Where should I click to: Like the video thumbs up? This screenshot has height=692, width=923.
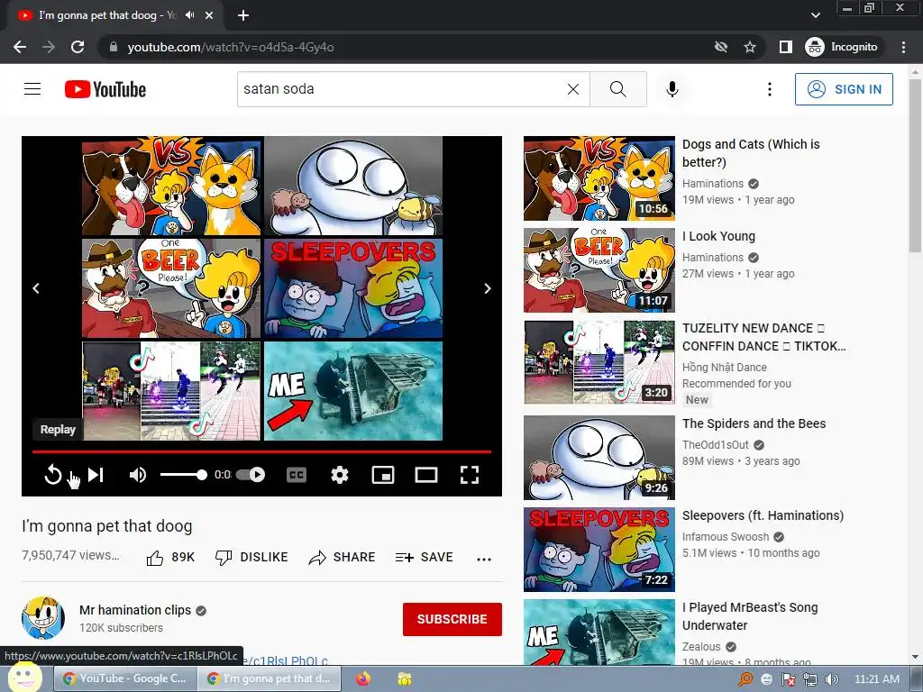(170, 557)
